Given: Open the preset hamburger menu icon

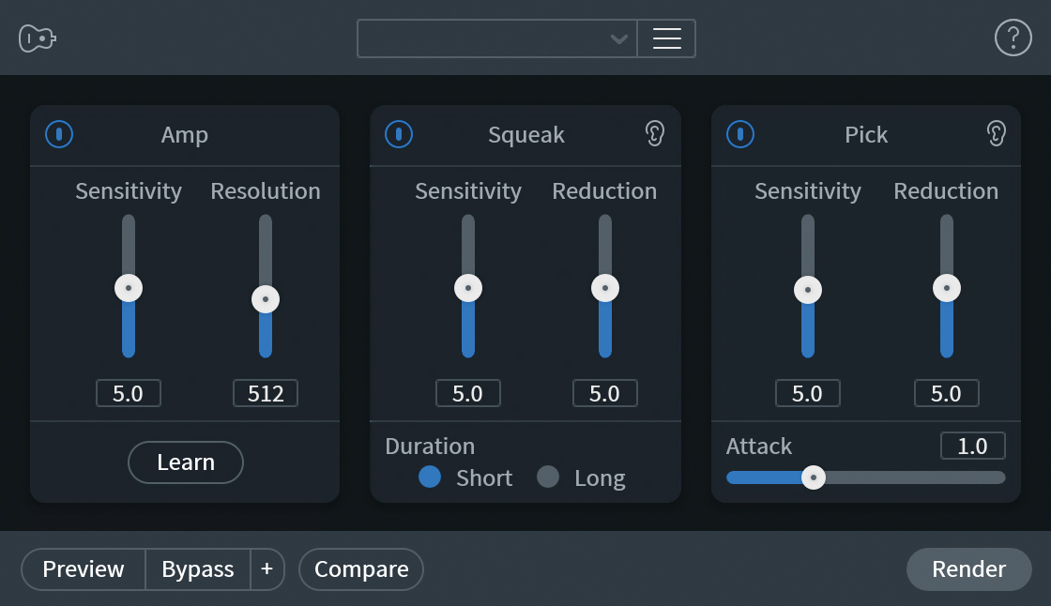Looking at the screenshot, I should pos(666,38).
